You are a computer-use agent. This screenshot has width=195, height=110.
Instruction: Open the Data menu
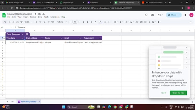[x=40, y=17]
